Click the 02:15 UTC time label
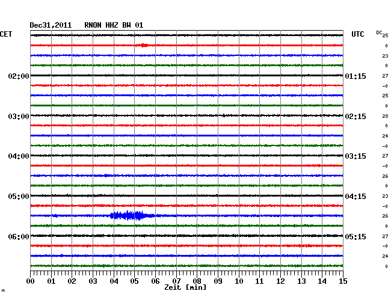Screen dimensions: 391x297 click(x=356, y=117)
